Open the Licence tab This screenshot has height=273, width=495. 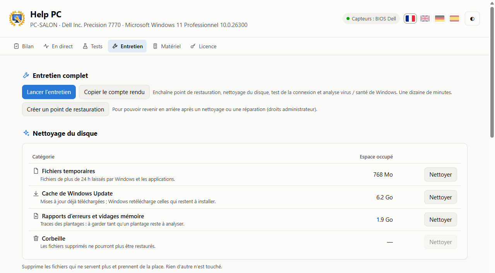tap(203, 46)
